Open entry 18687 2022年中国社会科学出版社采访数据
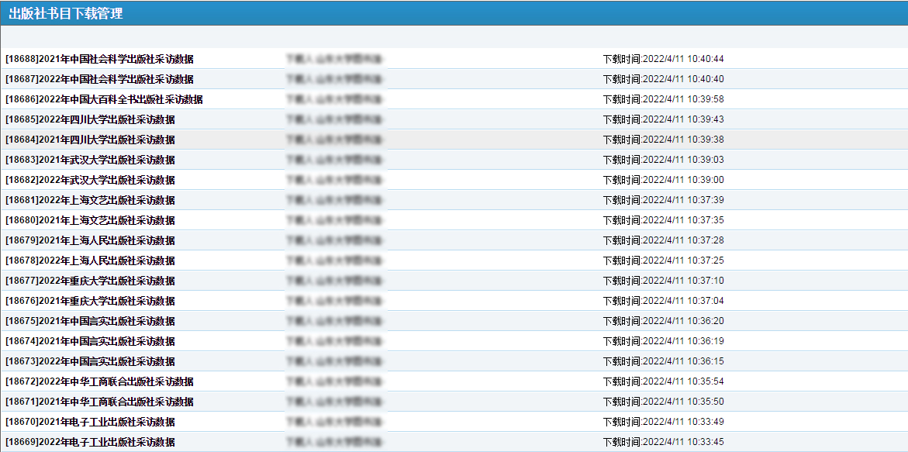This screenshot has height=452, width=908. point(99,79)
